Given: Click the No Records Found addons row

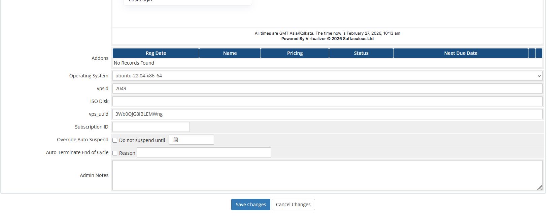Looking at the screenshot, I should 134,63.
